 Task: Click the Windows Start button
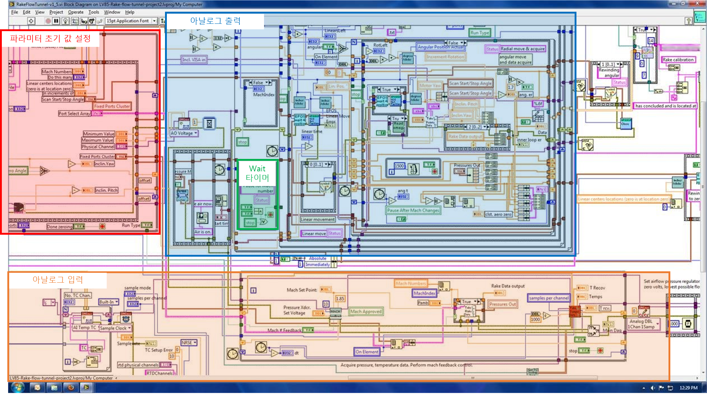click(17, 387)
